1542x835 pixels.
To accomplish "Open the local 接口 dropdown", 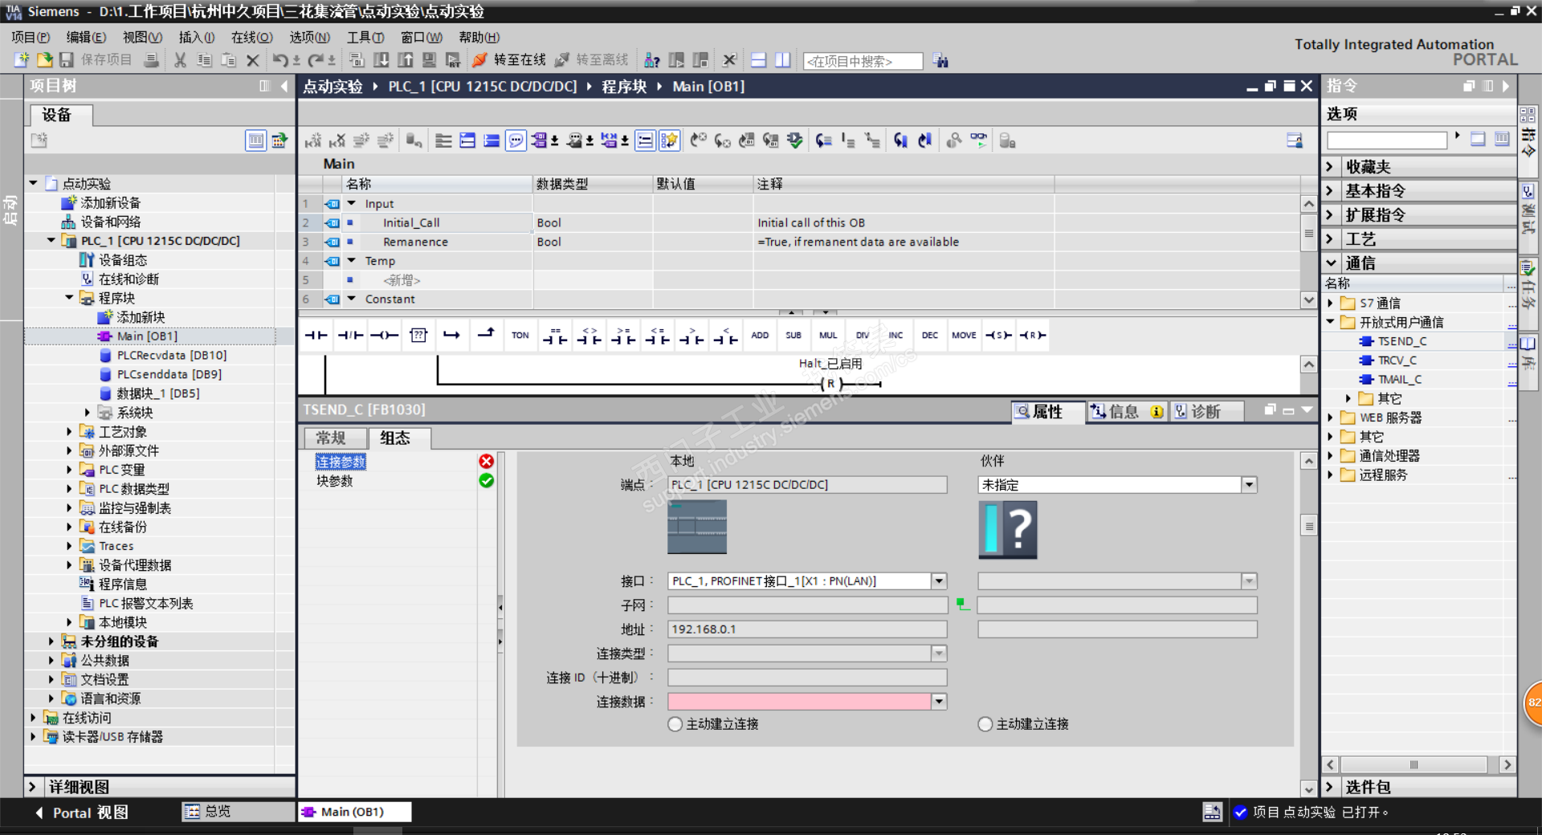I will (x=939, y=581).
